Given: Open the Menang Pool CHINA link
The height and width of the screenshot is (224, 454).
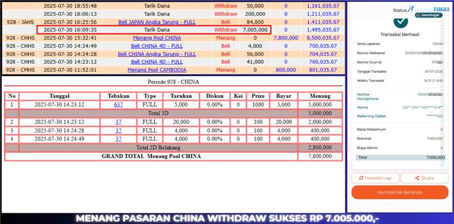Looking at the screenshot, I should [157, 38].
